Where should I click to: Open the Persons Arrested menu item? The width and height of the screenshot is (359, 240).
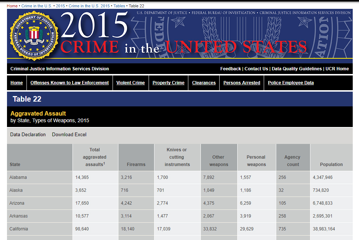tap(242, 83)
